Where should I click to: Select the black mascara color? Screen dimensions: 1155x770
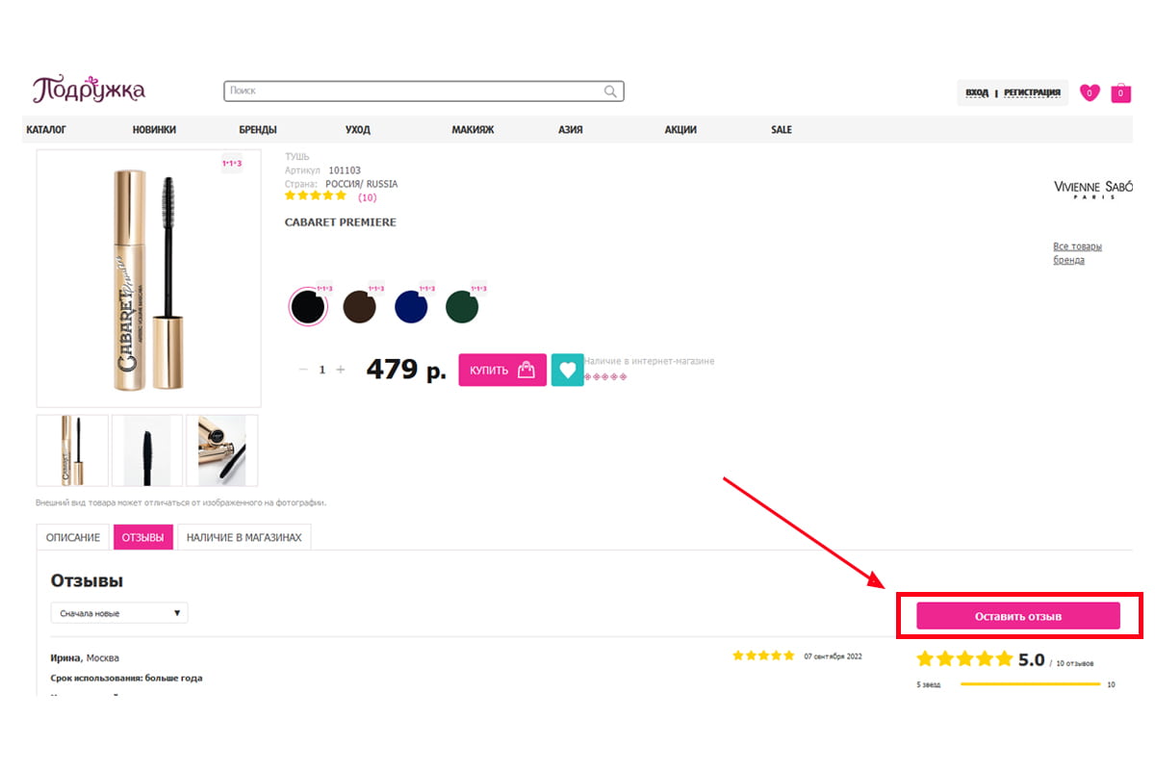[307, 308]
